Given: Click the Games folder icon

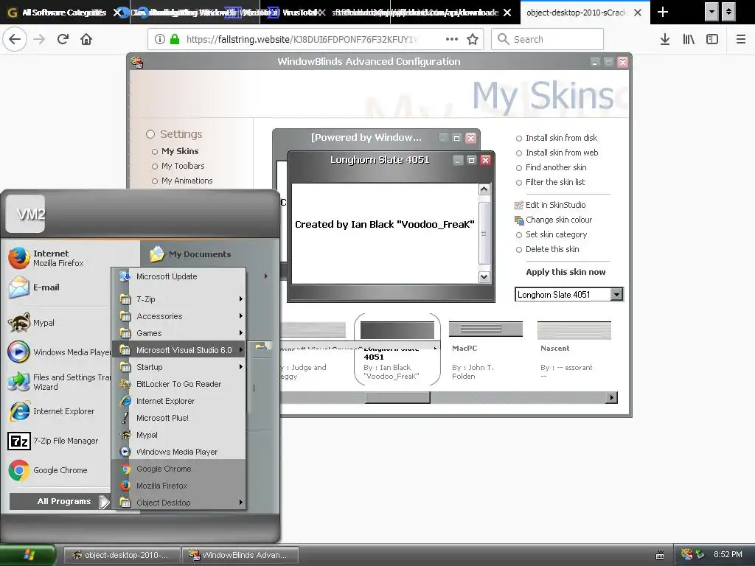Looking at the screenshot, I should (x=125, y=333).
